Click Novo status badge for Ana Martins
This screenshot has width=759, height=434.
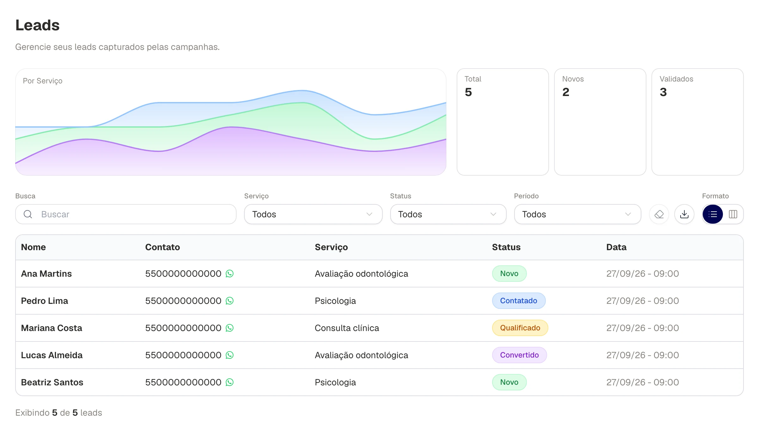pyautogui.click(x=509, y=274)
